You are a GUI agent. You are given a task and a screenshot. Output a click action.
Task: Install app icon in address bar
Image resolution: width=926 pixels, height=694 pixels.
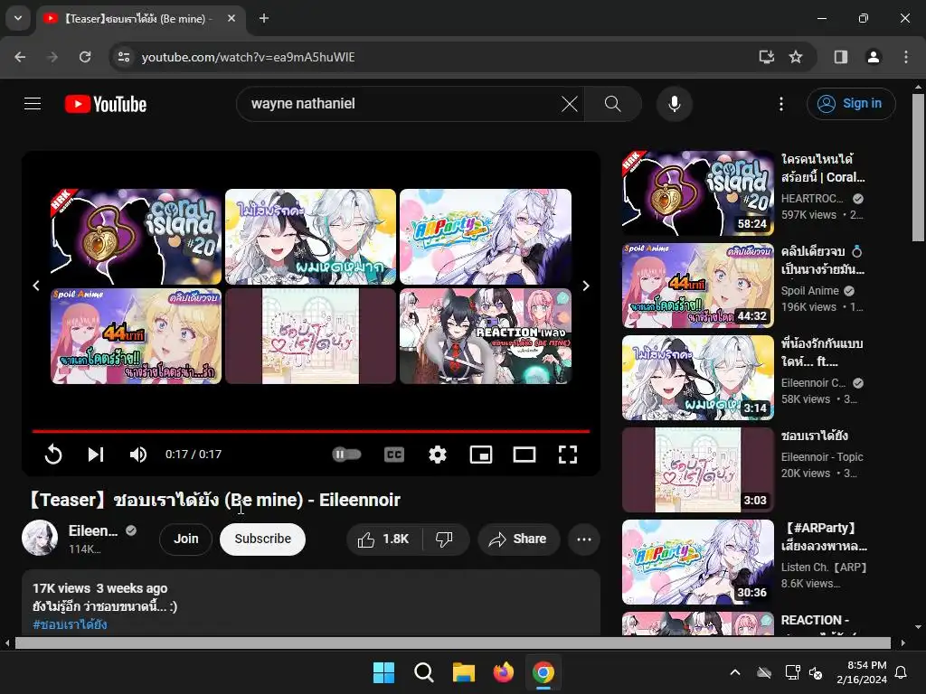click(x=766, y=57)
